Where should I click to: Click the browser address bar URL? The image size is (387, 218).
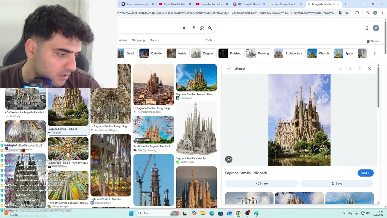(x=226, y=13)
